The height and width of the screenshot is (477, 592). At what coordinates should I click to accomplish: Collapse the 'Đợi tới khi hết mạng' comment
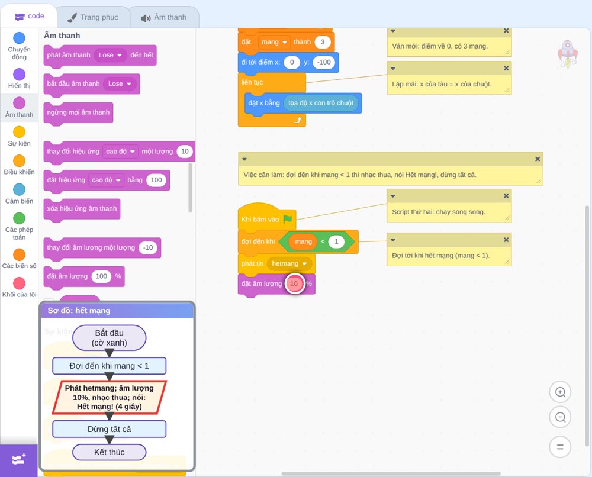393,240
